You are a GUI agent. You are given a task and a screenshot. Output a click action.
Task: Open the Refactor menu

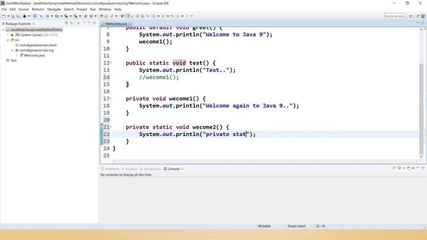pyautogui.click(x=38, y=9)
